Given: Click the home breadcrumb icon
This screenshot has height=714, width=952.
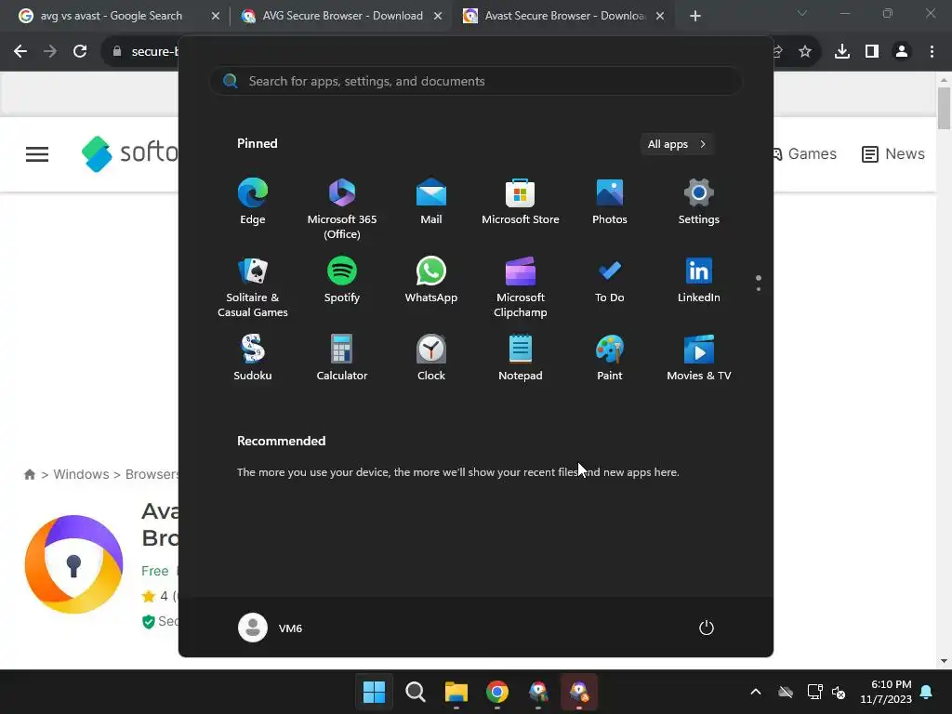Looking at the screenshot, I should click(29, 474).
